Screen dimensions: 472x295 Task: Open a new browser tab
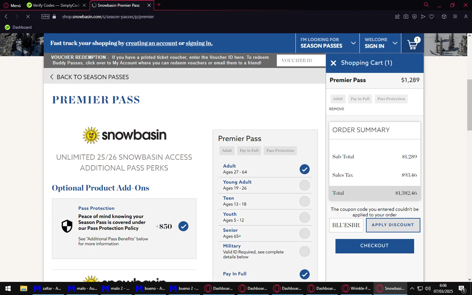coord(159,5)
